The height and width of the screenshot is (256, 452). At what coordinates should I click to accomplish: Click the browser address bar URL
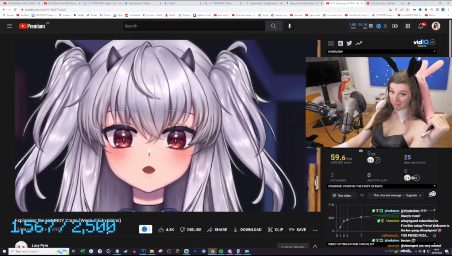pos(45,10)
